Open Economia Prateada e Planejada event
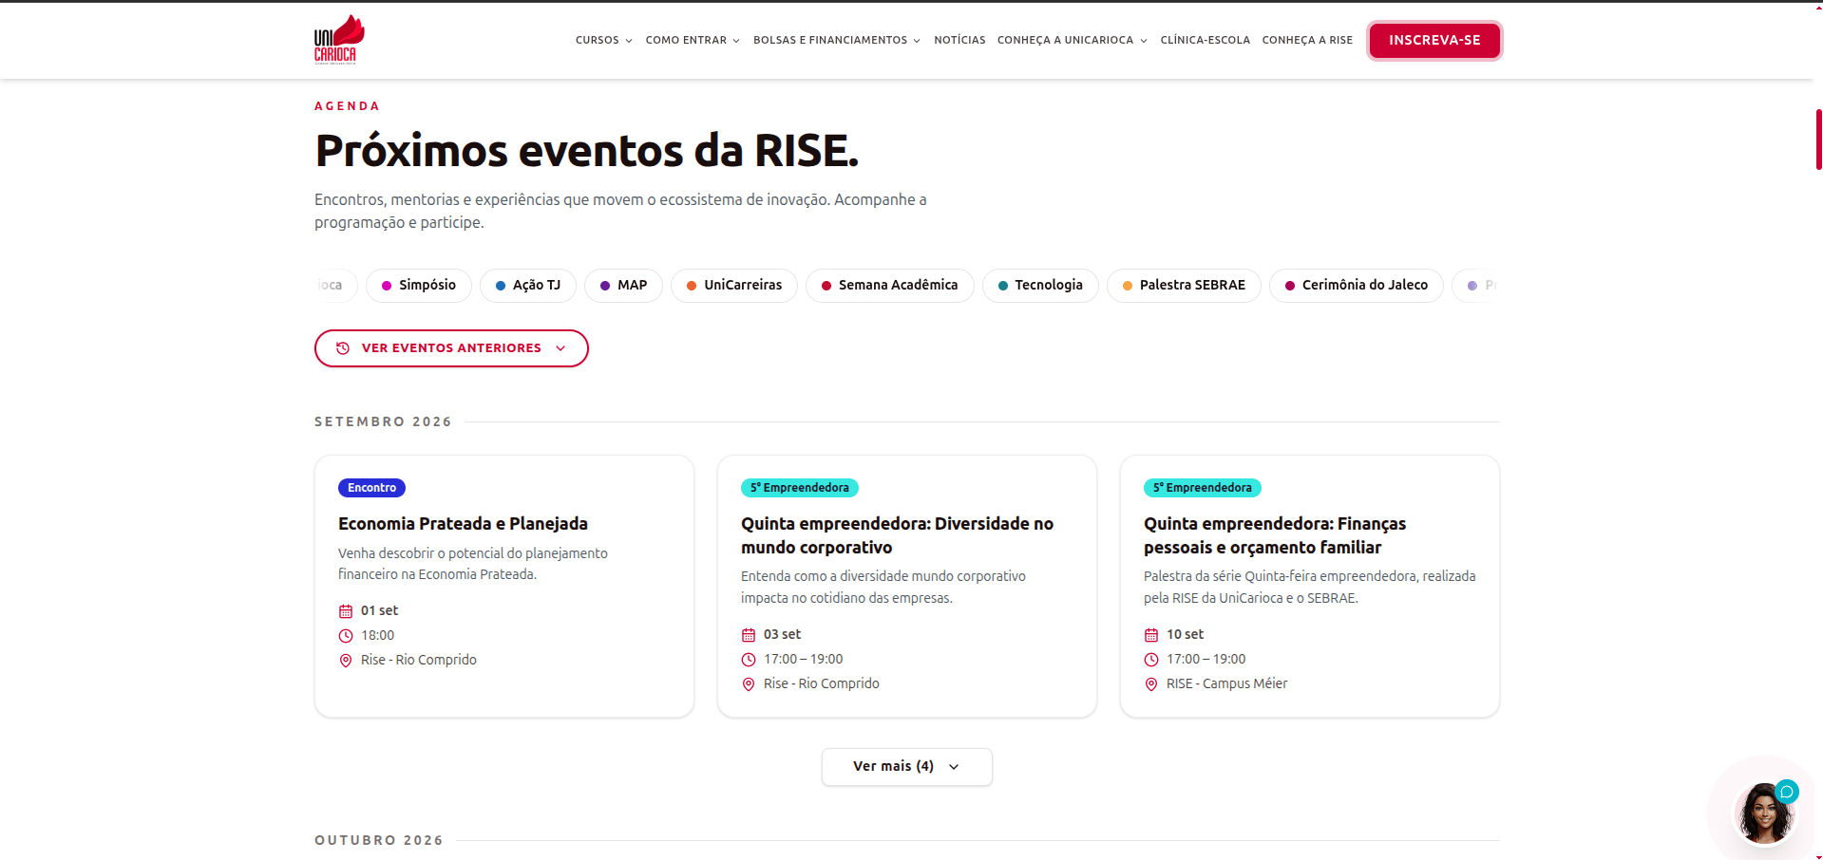The height and width of the screenshot is (860, 1823). pos(463,524)
